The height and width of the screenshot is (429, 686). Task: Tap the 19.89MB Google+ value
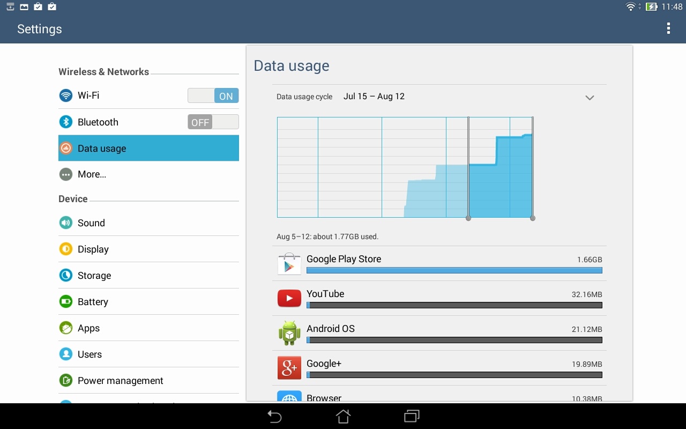click(x=587, y=364)
